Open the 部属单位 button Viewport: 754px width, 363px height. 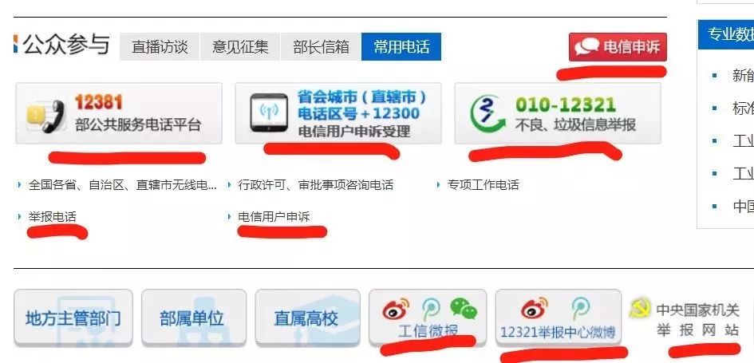click(194, 318)
